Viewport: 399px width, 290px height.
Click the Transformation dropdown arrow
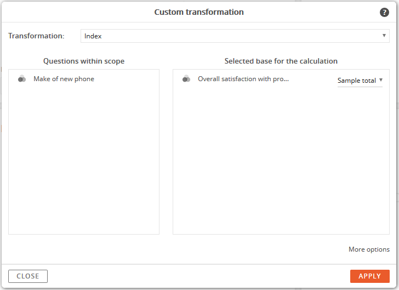[384, 36]
